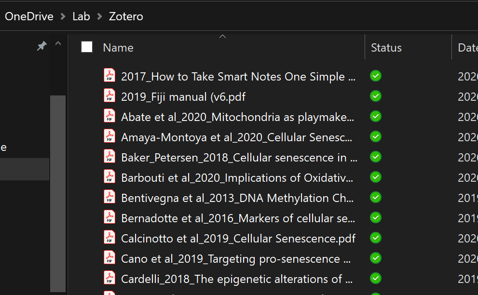Click sync status checkmark for Calcinotto et al_2019
478x295 pixels.
[x=376, y=238]
